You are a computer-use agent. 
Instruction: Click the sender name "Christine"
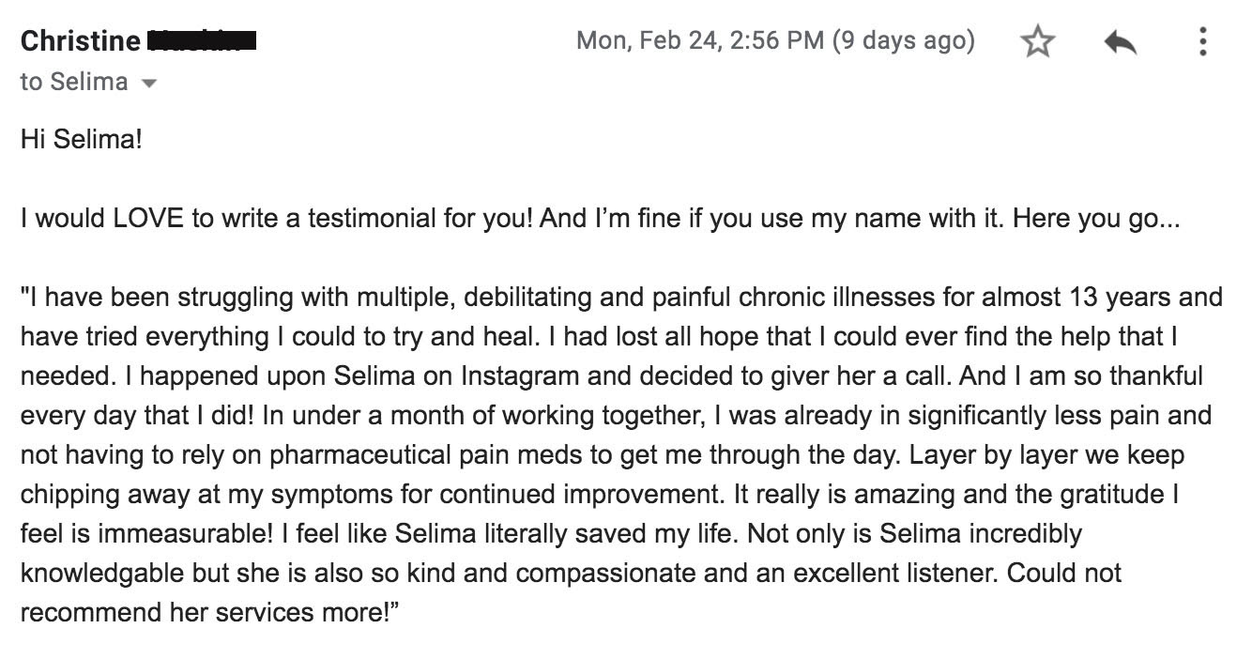80,41
